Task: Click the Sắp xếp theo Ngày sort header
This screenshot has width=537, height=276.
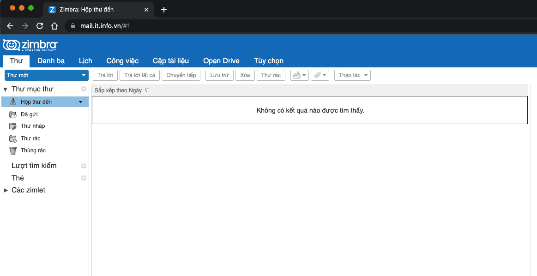Action: 118,90
